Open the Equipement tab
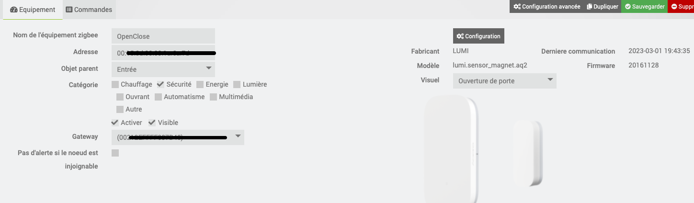Image resolution: width=694 pixels, height=203 pixels. (33, 10)
